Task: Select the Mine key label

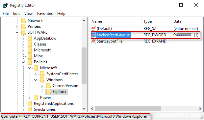Action: coord(38,56)
